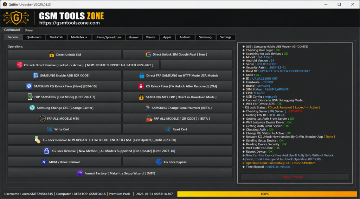Click the tools icon on Change Serial Number

coord(147,107)
